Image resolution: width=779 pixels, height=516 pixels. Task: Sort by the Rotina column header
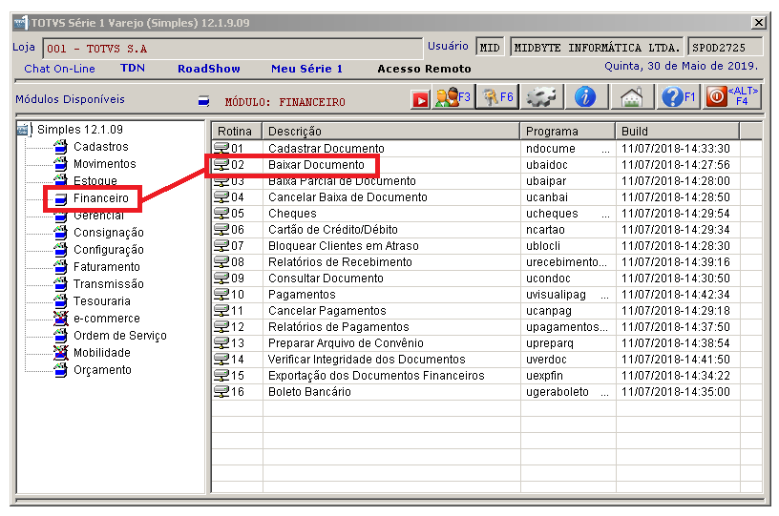(x=237, y=131)
